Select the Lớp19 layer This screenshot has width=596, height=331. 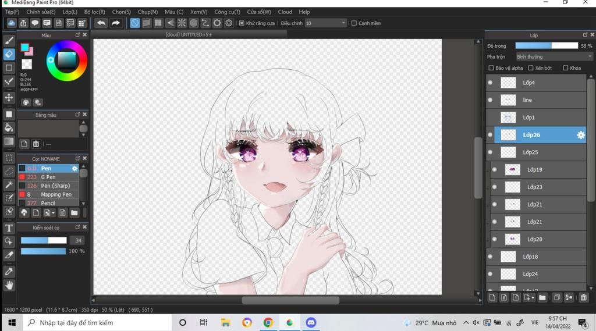point(538,169)
